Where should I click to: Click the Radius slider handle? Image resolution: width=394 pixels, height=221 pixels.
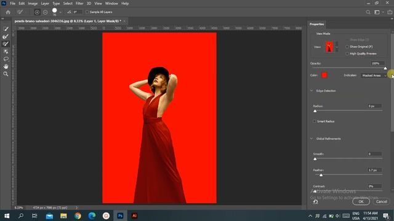click(x=315, y=111)
